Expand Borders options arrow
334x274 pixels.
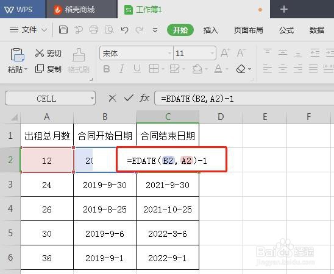pos(163,69)
